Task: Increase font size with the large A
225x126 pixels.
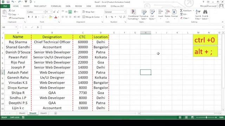Action: 54,12
